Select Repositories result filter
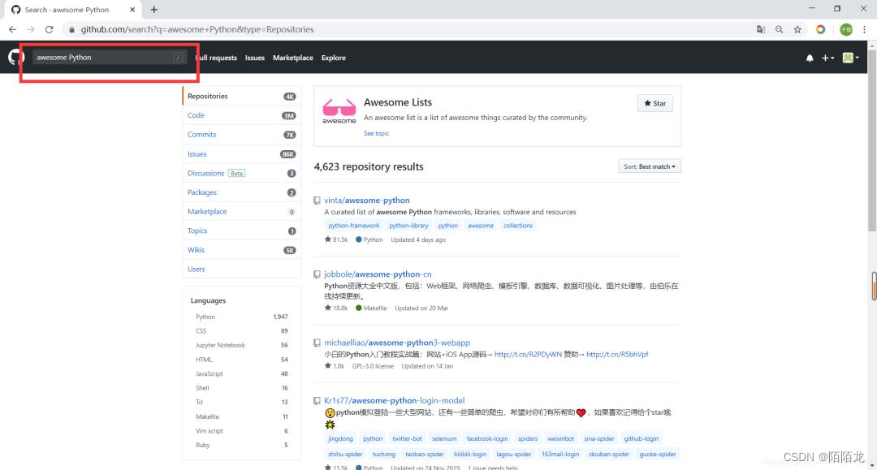 click(242, 96)
